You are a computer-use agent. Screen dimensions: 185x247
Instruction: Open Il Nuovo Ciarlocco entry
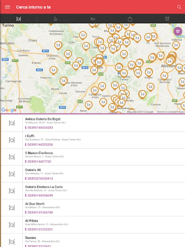(x=93, y=157)
